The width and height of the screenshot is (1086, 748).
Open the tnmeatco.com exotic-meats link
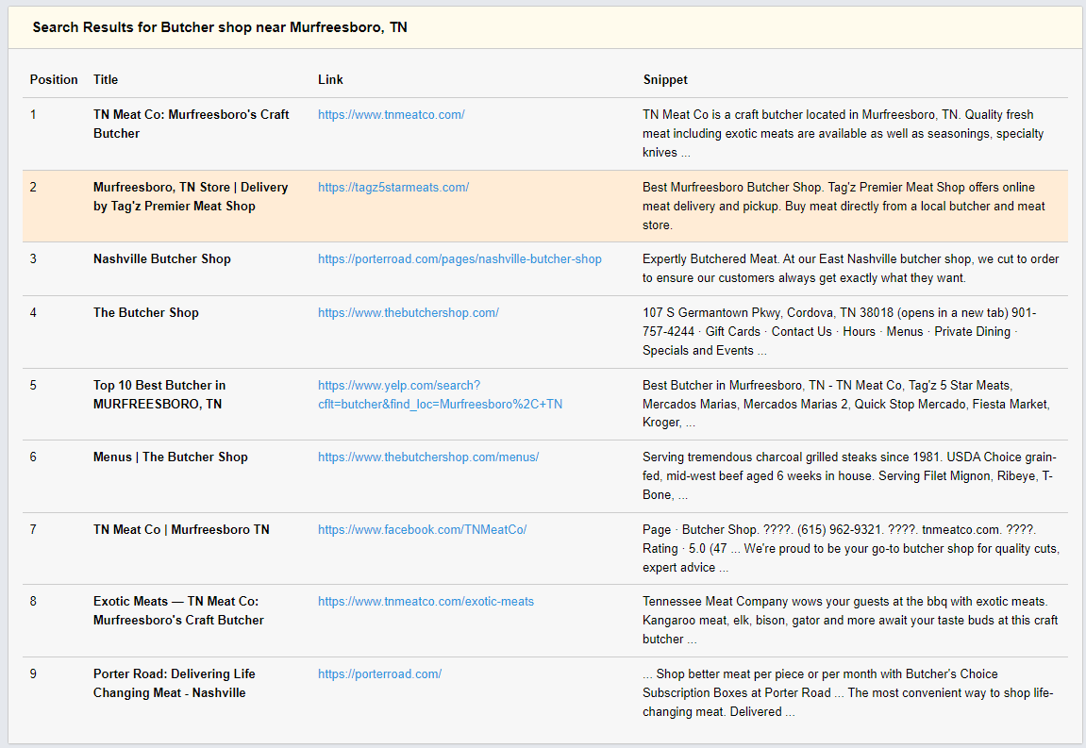pyautogui.click(x=426, y=602)
